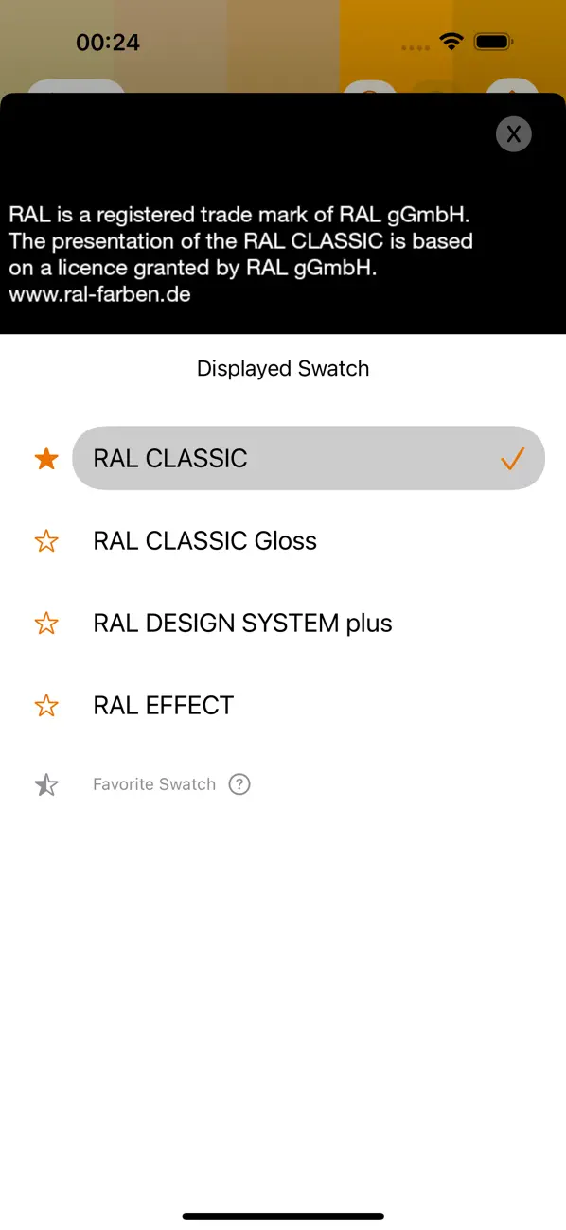Tap the cellular signal dots in the status bar

coord(415,46)
